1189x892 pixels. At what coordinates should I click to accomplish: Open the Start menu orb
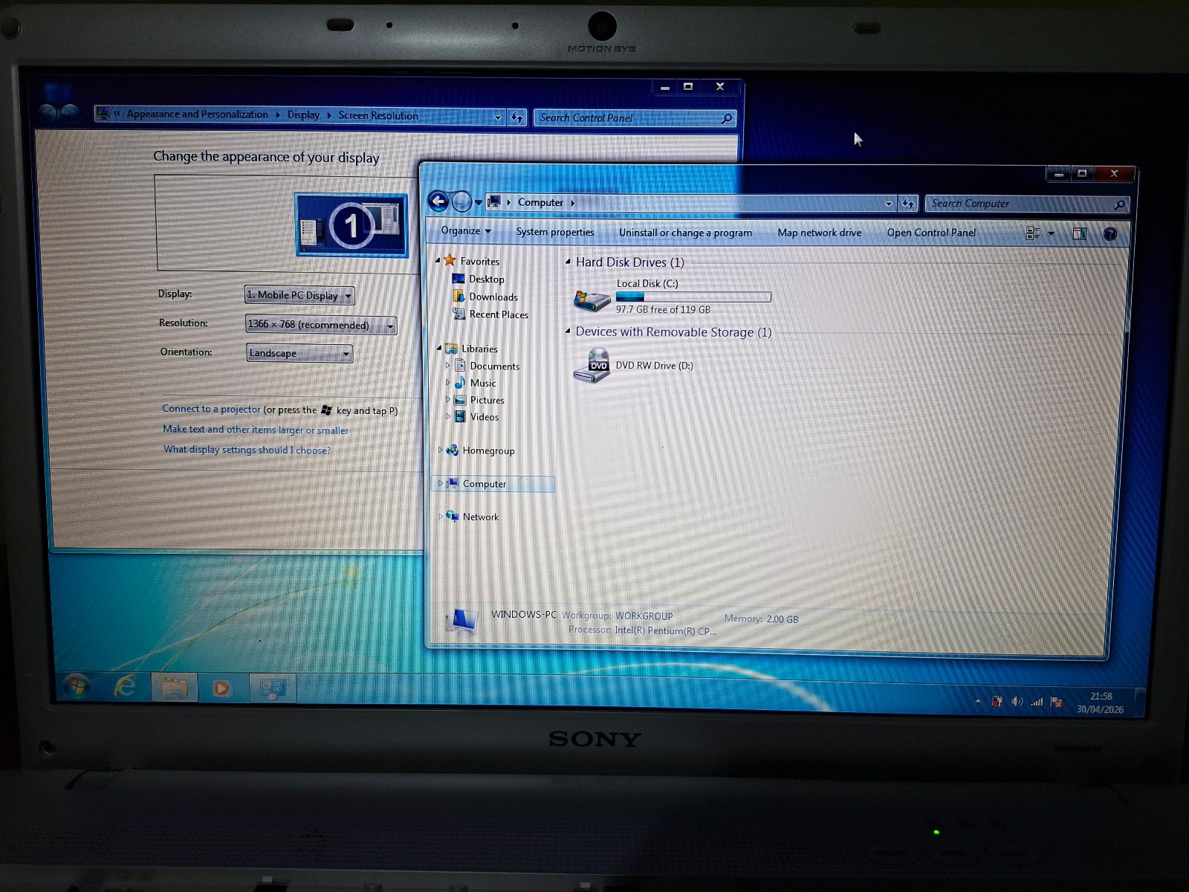click(x=75, y=687)
